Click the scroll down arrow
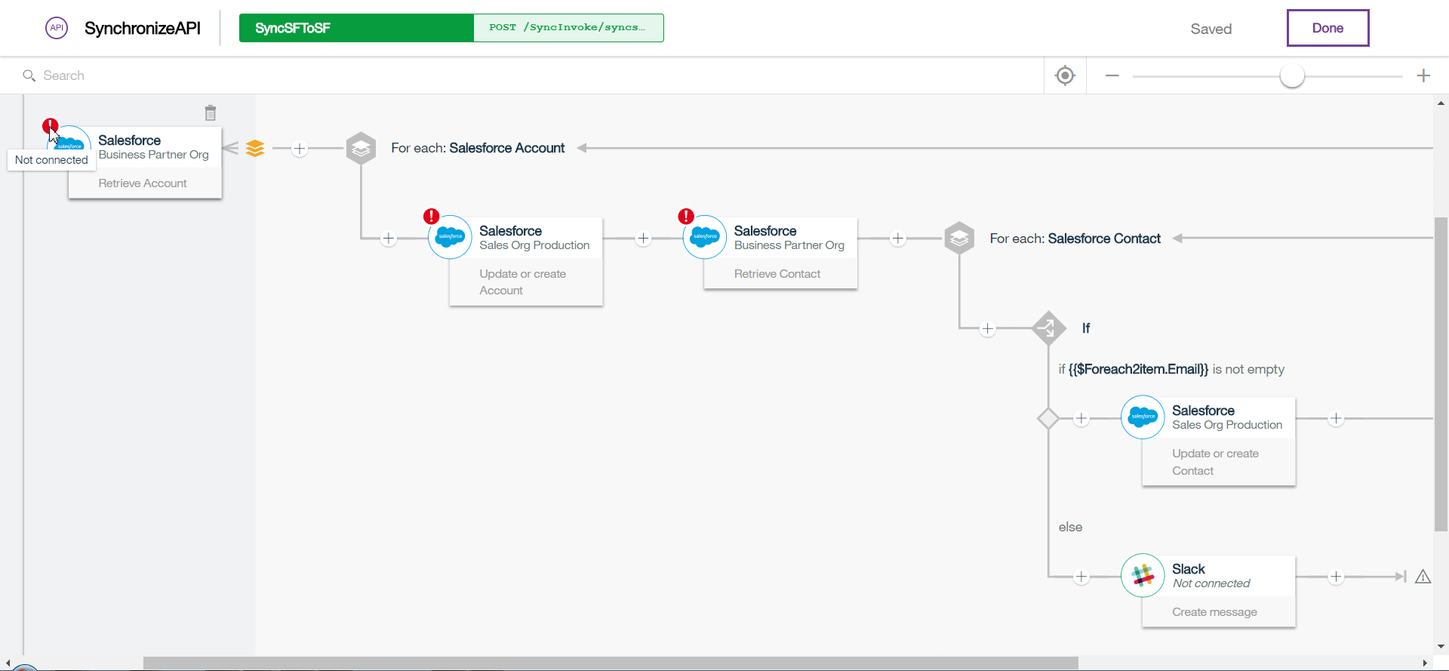Viewport: 1449px width, 671px height. (x=1441, y=647)
